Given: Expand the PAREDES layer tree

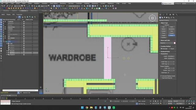Looking at the screenshot, I should 3,29.
